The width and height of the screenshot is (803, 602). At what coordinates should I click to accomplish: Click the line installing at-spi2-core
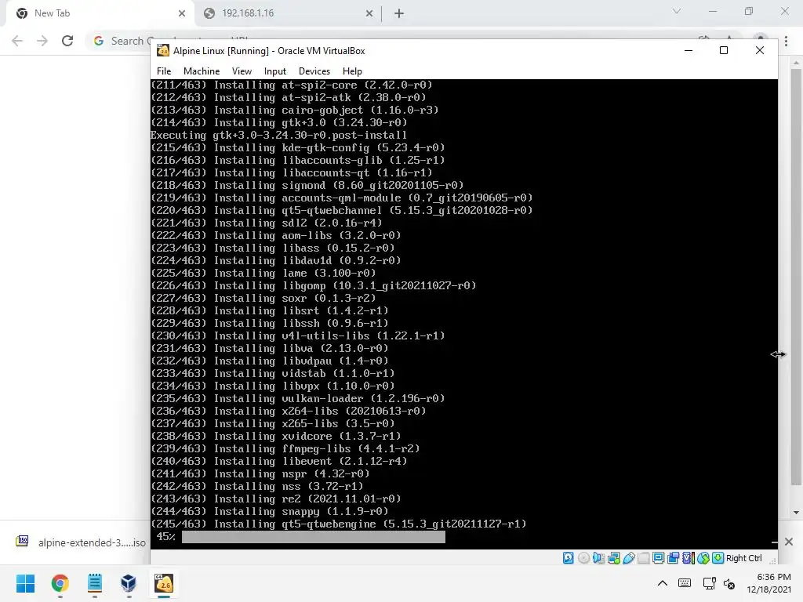292,85
